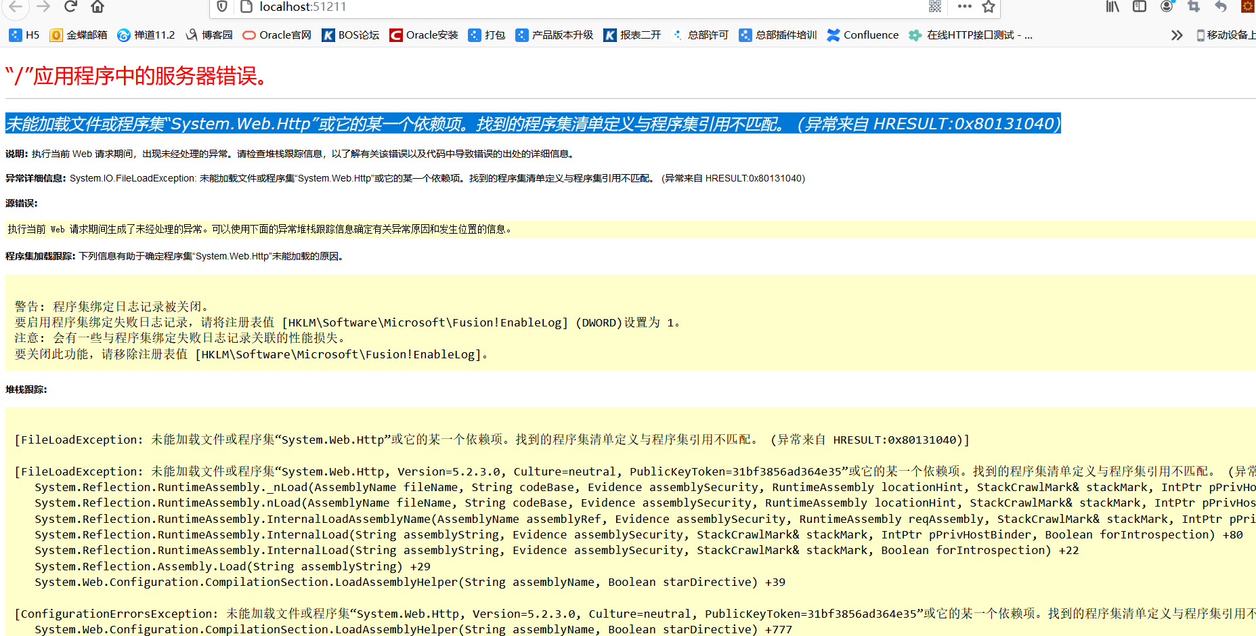Click the 注意 performance penalty note line

pyautogui.click(x=181, y=338)
